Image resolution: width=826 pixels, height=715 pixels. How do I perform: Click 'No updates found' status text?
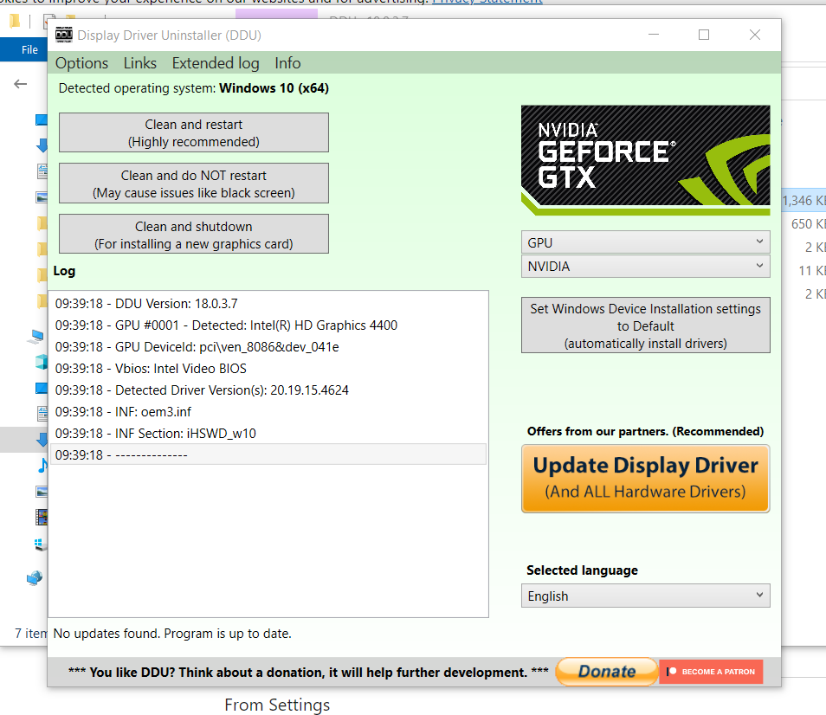(x=172, y=634)
